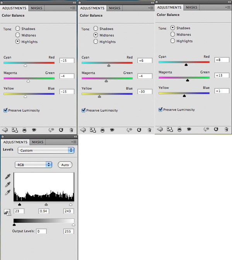Viewport: 232px width, 260px height.
Task: Return to adjustment list in Highlights-selected panel
Action: click(x=5, y=130)
